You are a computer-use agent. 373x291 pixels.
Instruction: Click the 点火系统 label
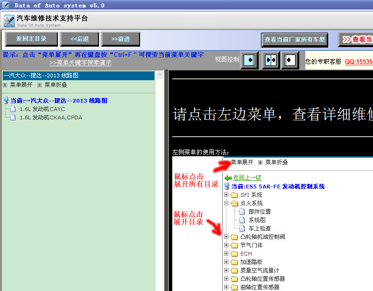point(252,203)
